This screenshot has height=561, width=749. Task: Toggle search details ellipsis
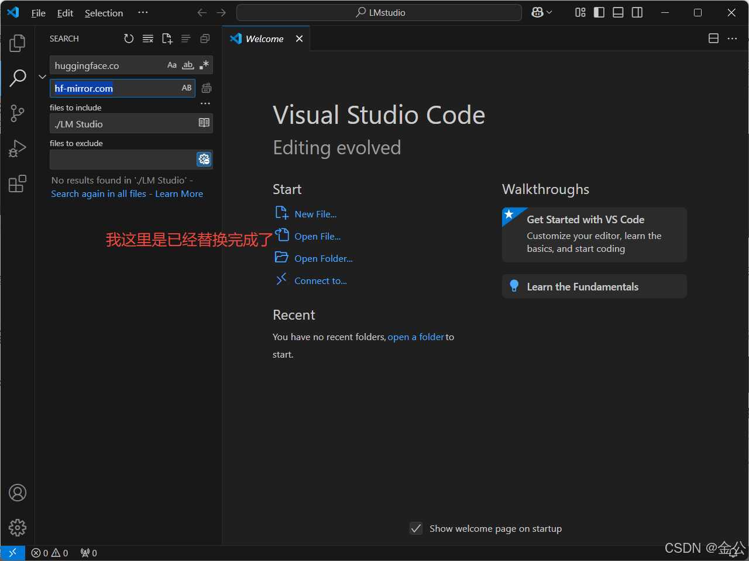tap(205, 104)
